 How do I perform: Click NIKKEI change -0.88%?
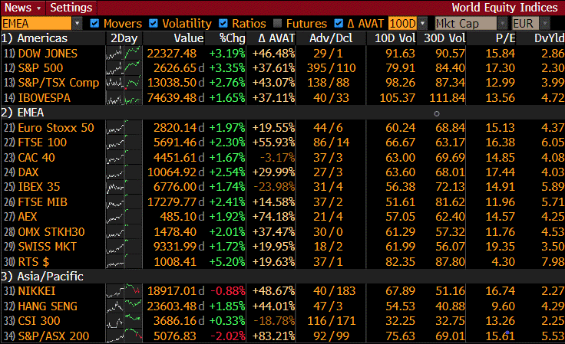[228, 291]
